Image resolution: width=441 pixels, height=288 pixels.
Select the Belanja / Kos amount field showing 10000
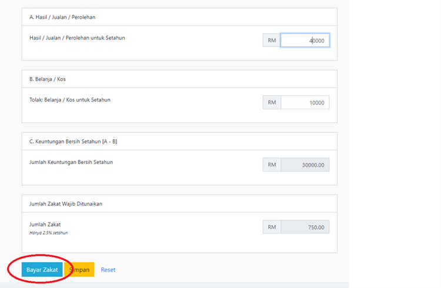point(305,103)
